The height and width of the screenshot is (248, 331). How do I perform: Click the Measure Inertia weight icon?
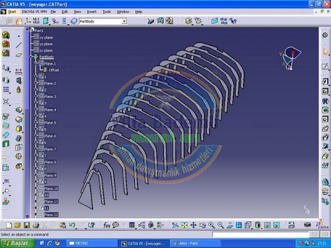19,90
